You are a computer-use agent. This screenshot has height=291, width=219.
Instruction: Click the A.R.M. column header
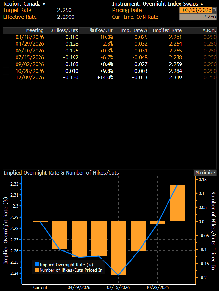210,30
